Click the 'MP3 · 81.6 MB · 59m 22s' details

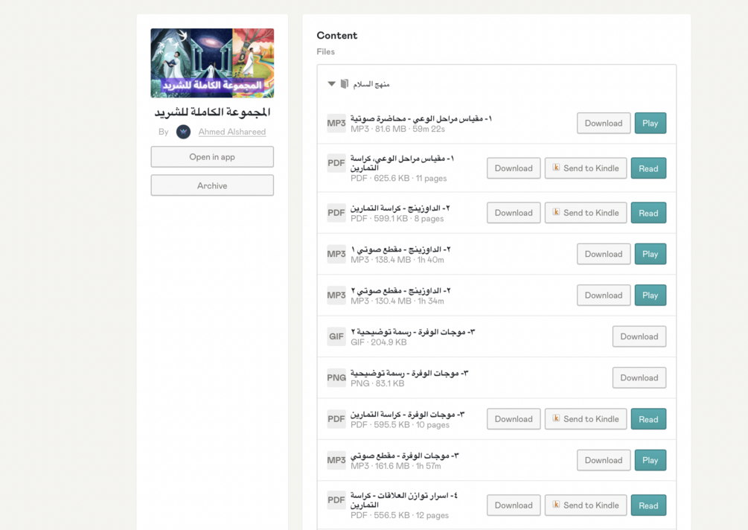click(398, 129)
